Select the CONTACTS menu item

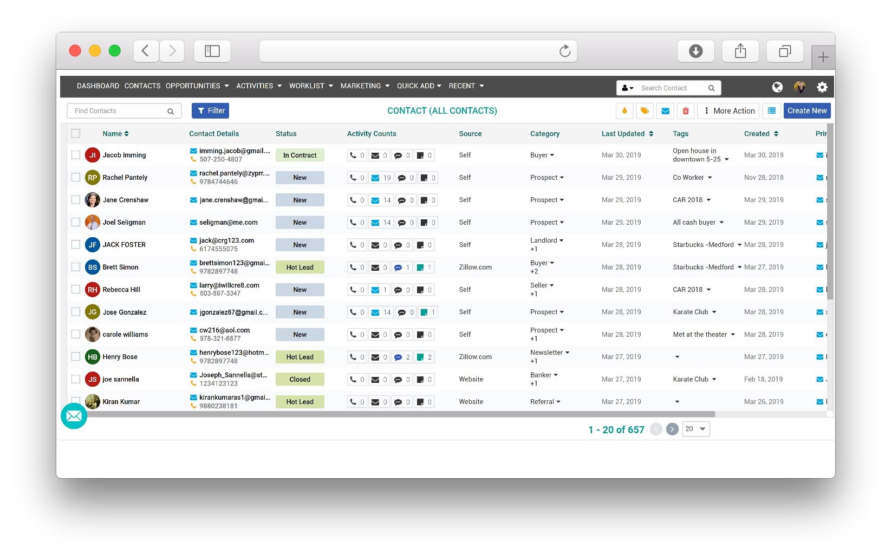pos(142,86)
